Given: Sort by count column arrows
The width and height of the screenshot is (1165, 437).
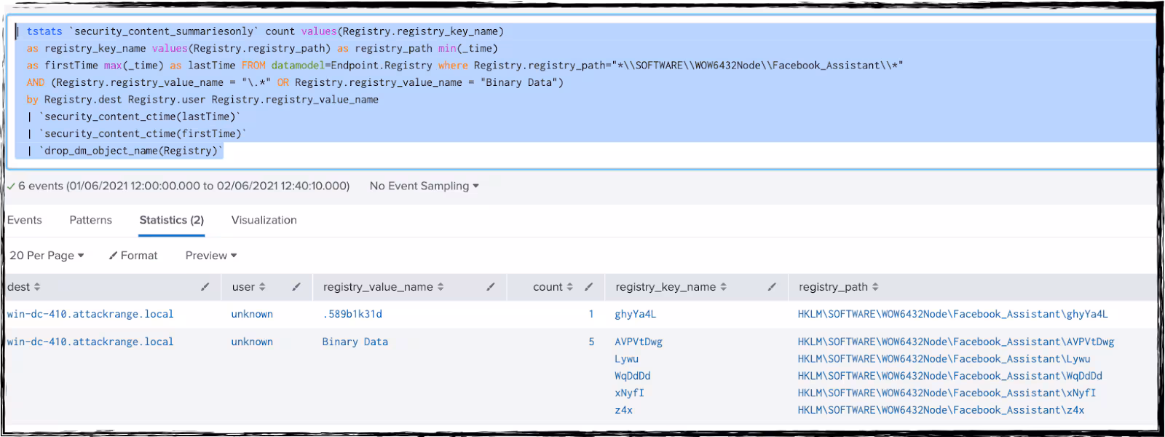Looking at the screenshot, I should pos(569,287).
